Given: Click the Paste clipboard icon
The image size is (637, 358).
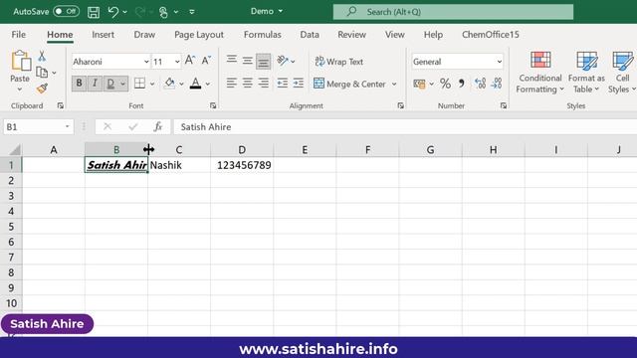Looking at the screenshot, I should point(20,62).
